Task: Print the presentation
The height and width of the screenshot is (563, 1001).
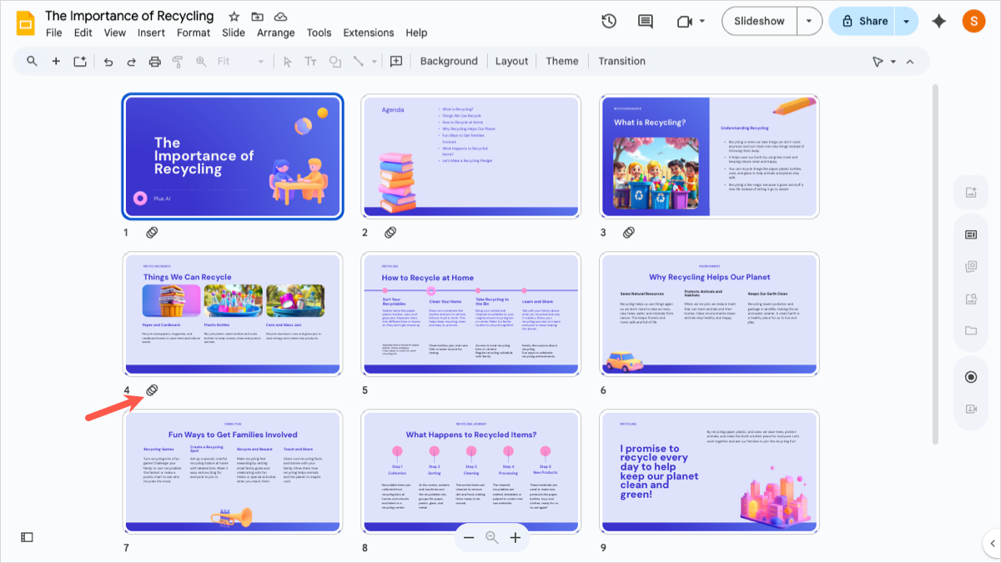Action: coord(154,61)
